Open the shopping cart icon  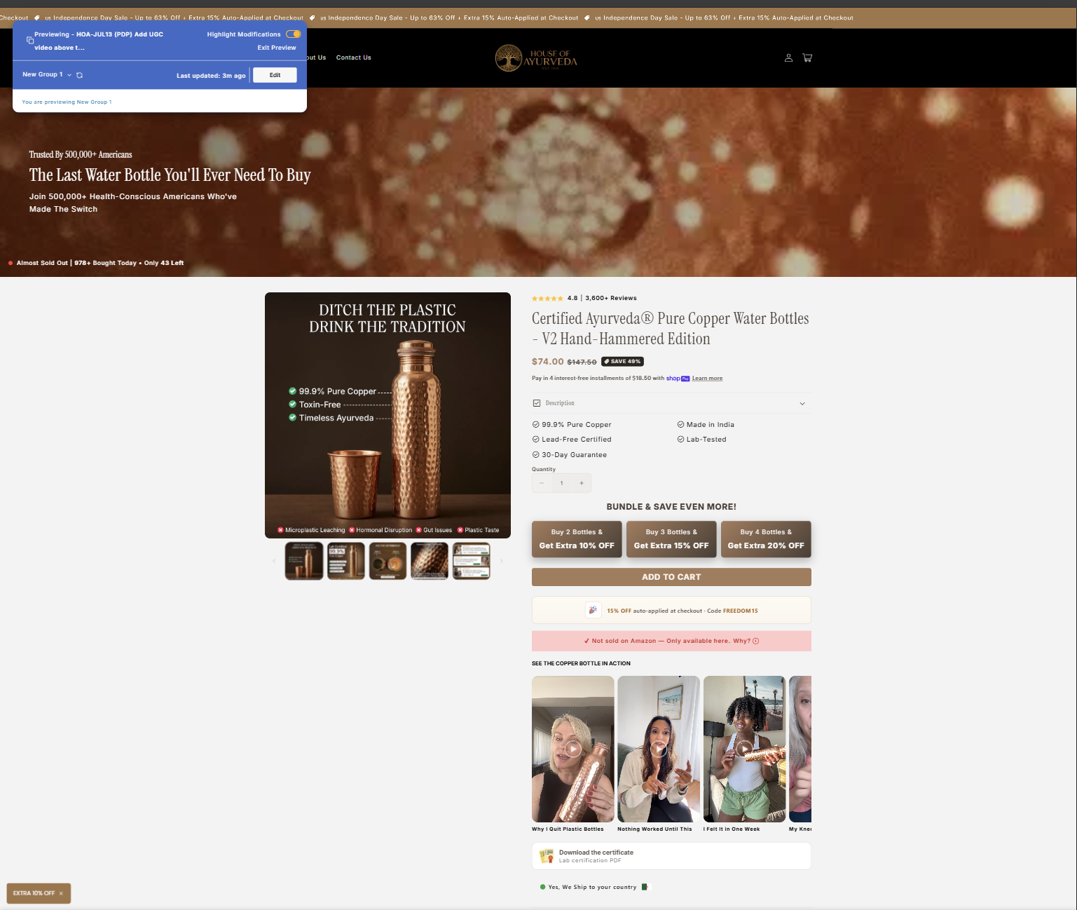click(x=807, y=57)
